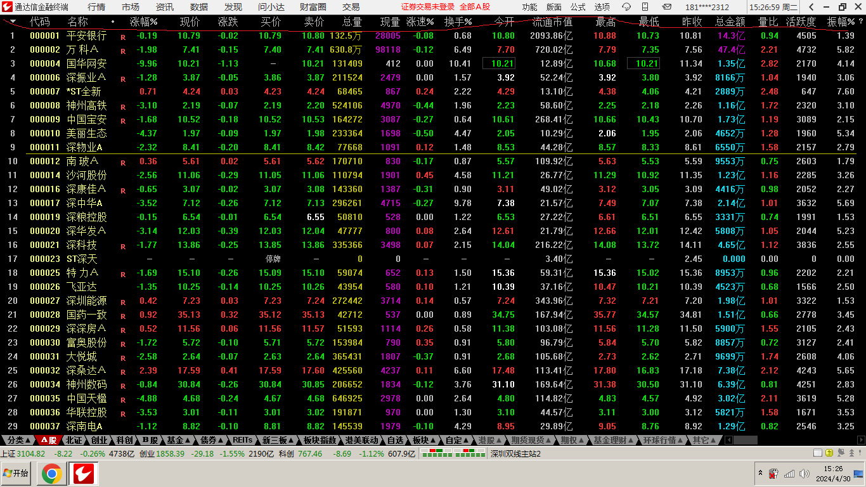Open the 行情 menu

click(x=96, y=7)
